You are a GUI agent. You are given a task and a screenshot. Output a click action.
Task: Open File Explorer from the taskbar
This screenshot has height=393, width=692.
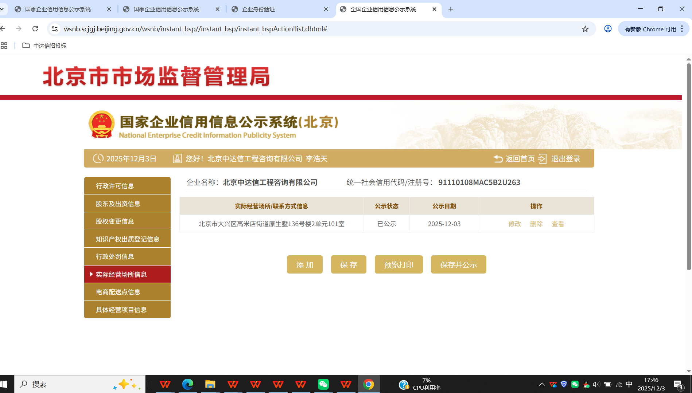[x=210, y=384]
